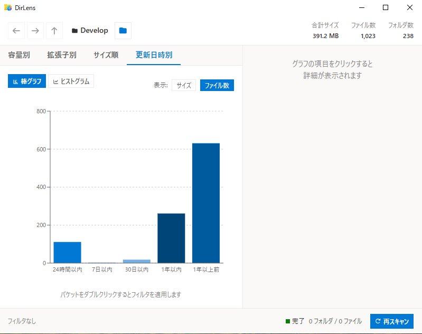Click the back navigation arrow
The height and width of the screenshot is (334, 422).
[16, 31]
